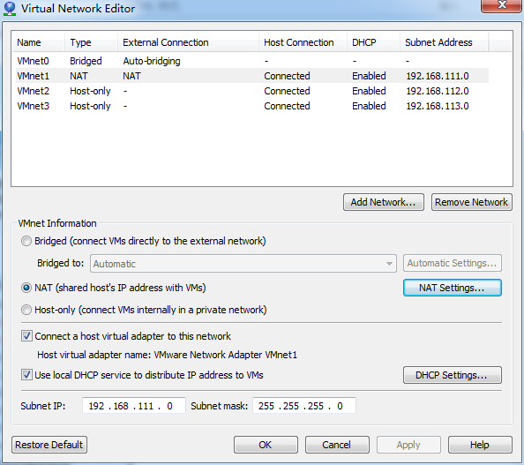Uncheck Connect a host virtual adapter
The height and width of the screenshot is (465, 524).
point(26,336)
